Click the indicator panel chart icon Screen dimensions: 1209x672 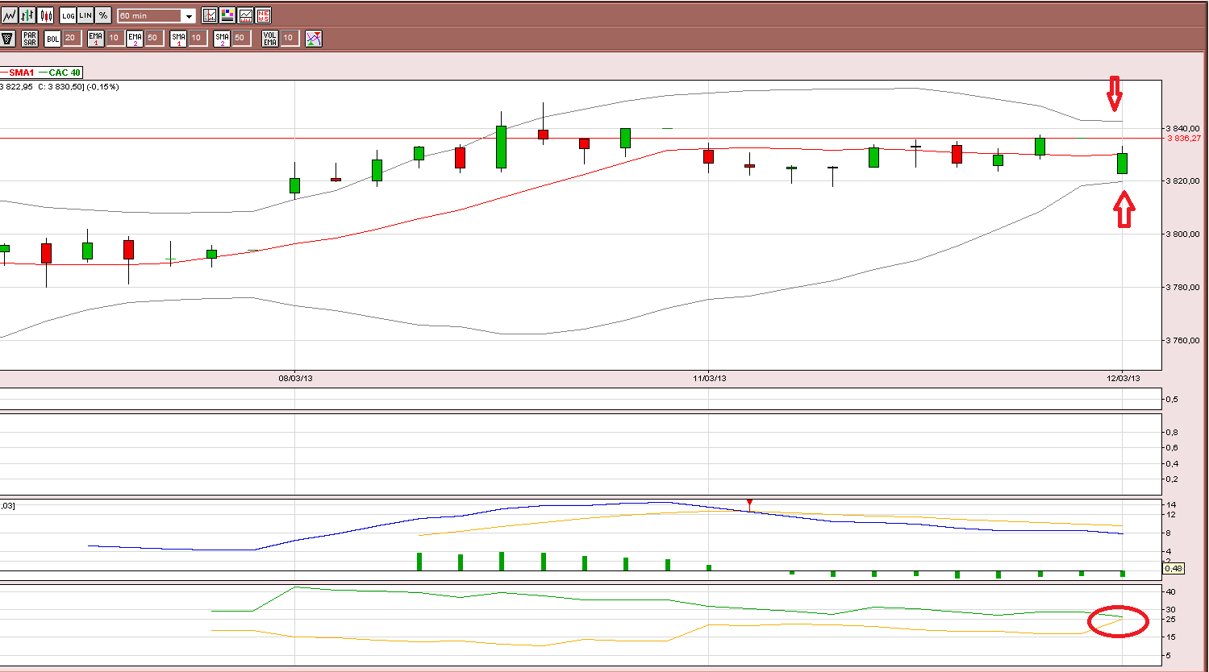245,15
